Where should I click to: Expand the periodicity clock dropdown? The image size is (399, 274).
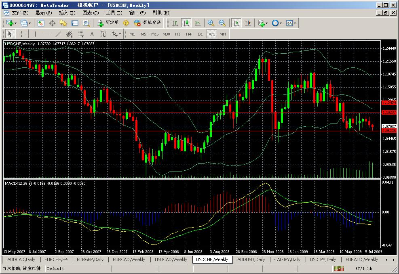click(277, 23)
